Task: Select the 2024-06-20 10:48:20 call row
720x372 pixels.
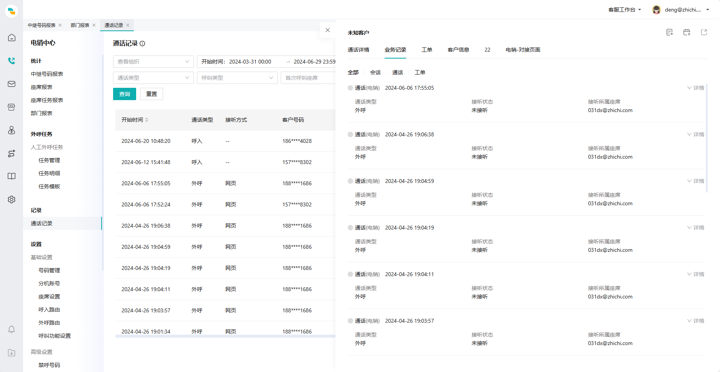Action: tap(225, 141)
